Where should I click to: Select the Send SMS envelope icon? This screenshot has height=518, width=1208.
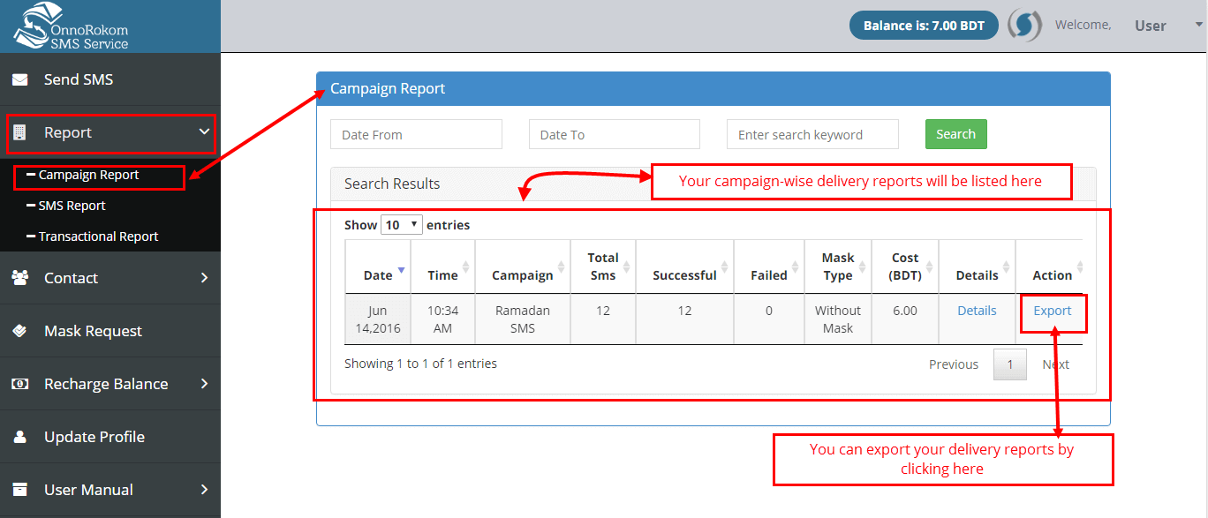[21, 79]
